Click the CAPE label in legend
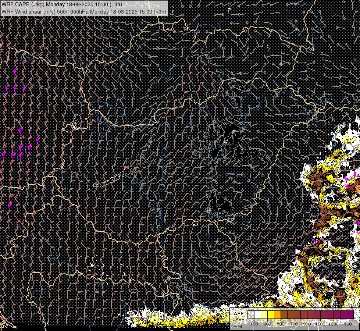Screen dimensions: 360x331 [239, 319]
